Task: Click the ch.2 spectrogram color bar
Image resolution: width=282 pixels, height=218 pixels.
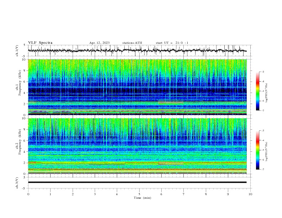Action: [258, 150]
